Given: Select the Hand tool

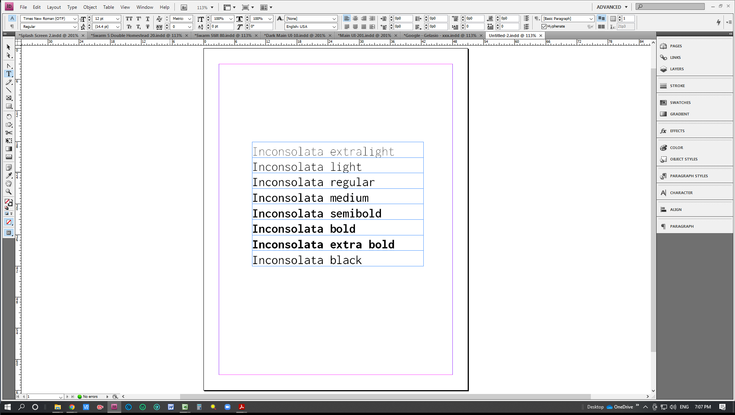Looking at the screenshot, I should [8, 183].
